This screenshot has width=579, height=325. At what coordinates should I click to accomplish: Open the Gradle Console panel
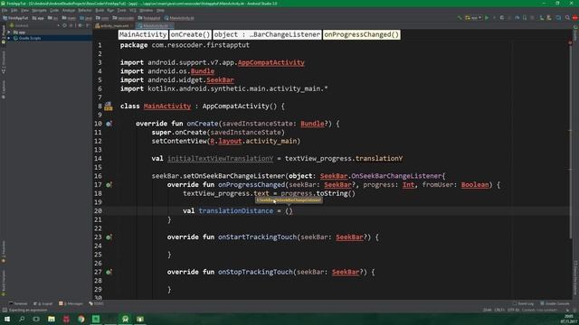pos(555,303)
